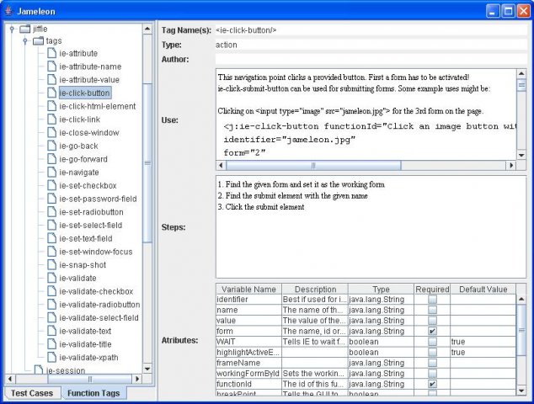534x404 pixels.
Task: Click the ie-go-back document icon
Action: coord(51,146)
